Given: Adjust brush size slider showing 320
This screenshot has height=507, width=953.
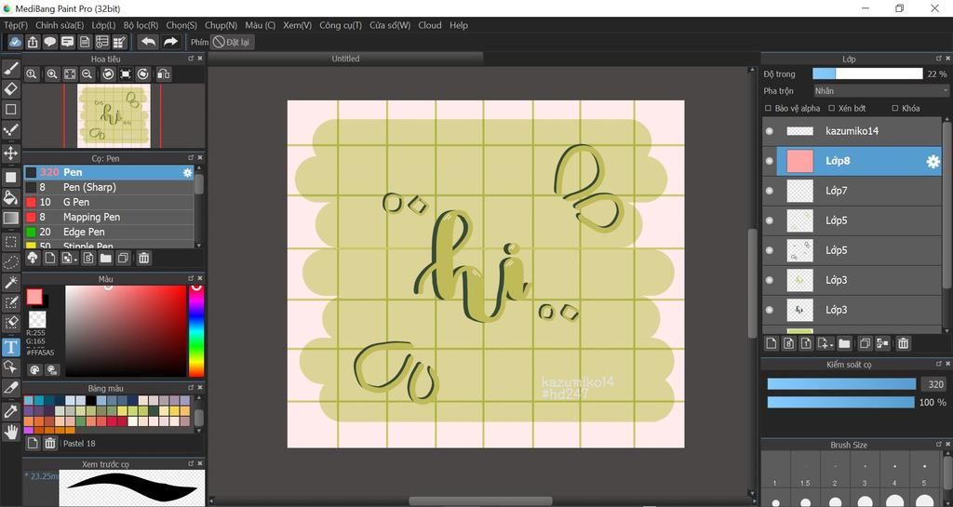Looking at the screenshot, I should (x=841, y=384).
